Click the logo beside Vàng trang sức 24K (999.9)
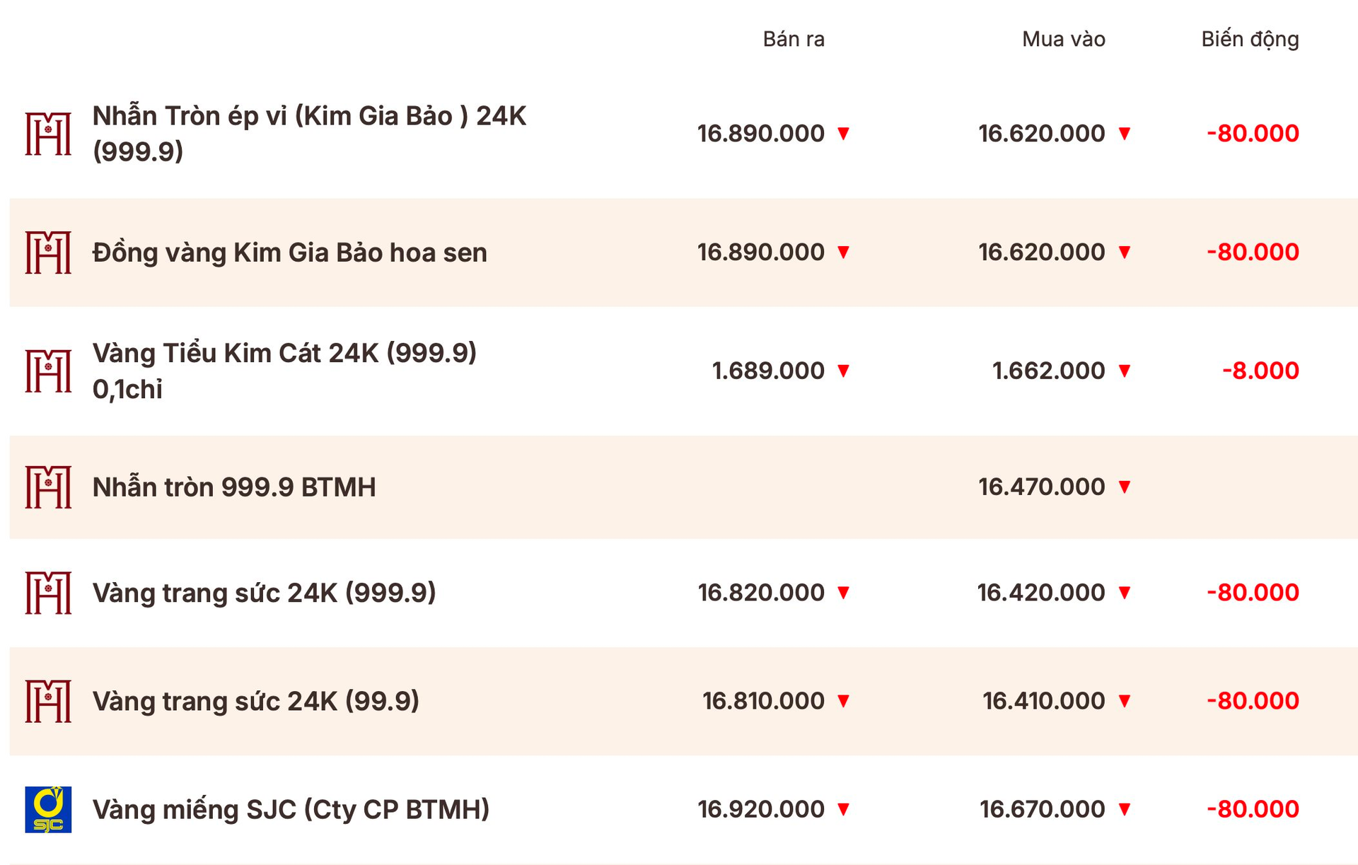This screenshot has width=1358, height=865. pyautogui.click(x=48, y=593)
